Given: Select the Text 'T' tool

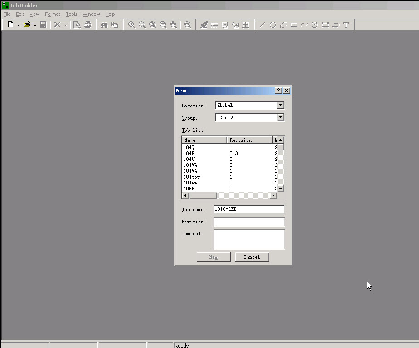Looking at the screenshot, I should [x=346, y=25].
